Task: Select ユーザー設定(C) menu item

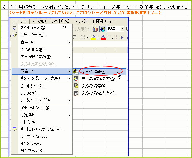Action: tap(42, 136)
